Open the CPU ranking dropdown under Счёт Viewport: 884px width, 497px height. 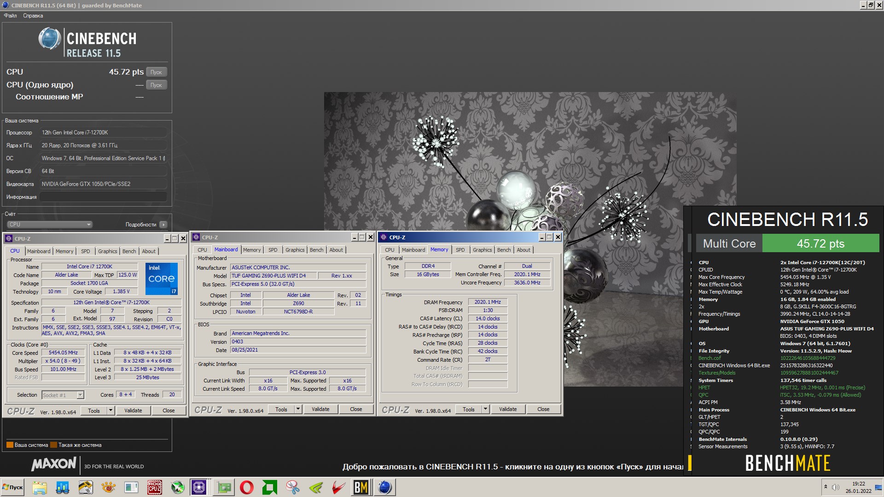[50, 225]
